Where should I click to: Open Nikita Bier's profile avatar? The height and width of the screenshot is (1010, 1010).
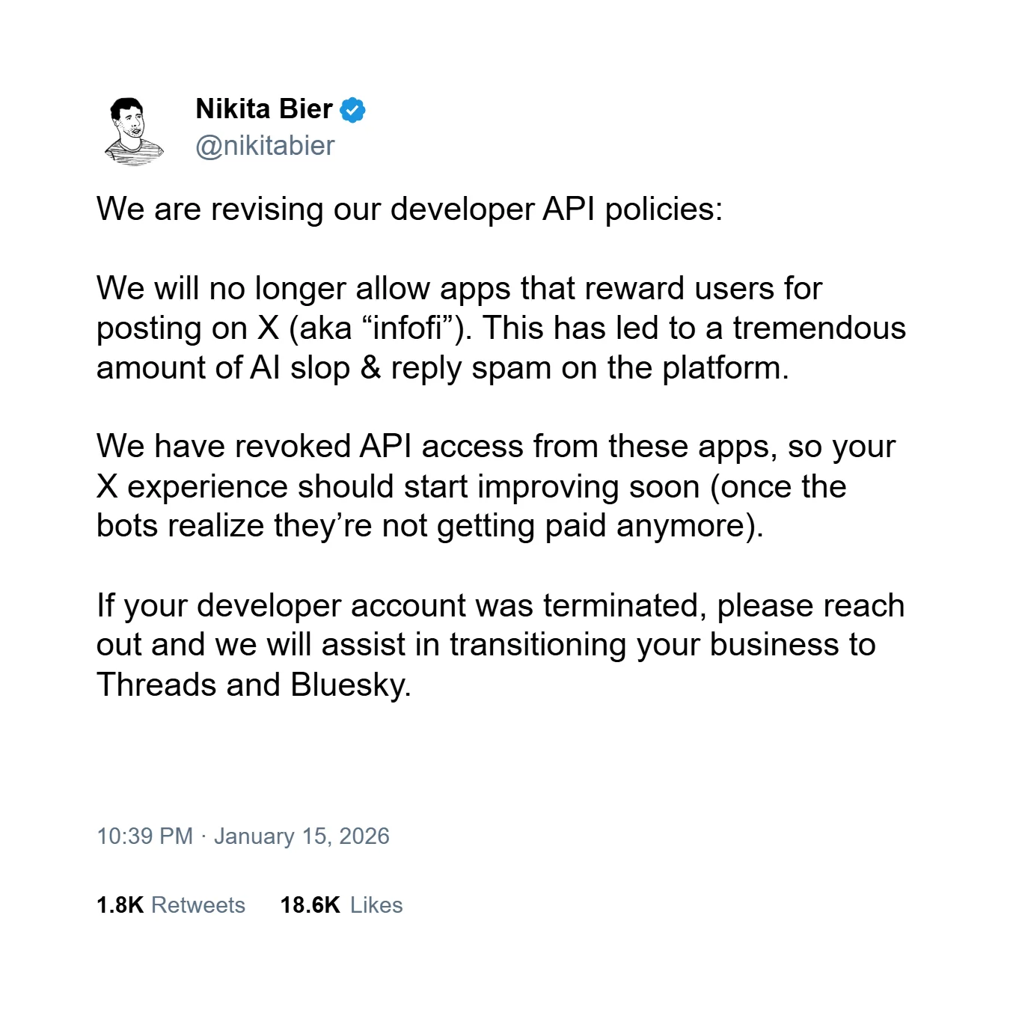pos(135,131)
